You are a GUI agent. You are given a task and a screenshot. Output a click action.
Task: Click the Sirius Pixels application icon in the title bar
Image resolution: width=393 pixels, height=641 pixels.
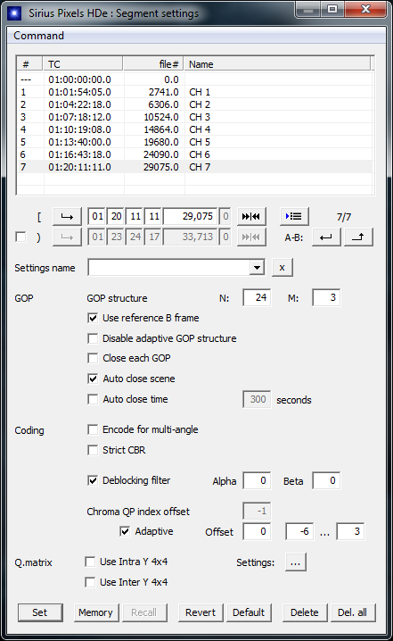14,13
